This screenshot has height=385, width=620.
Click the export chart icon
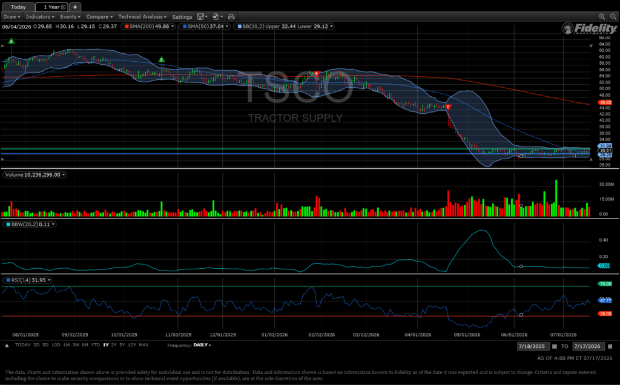tap(216, 16)
